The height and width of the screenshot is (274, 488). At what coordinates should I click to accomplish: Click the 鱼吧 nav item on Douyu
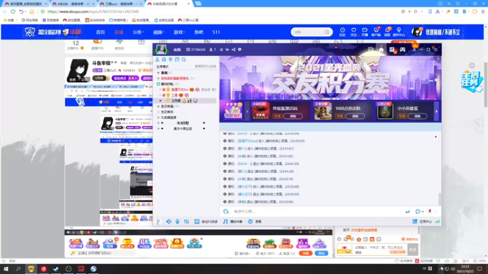click(199, 32)
